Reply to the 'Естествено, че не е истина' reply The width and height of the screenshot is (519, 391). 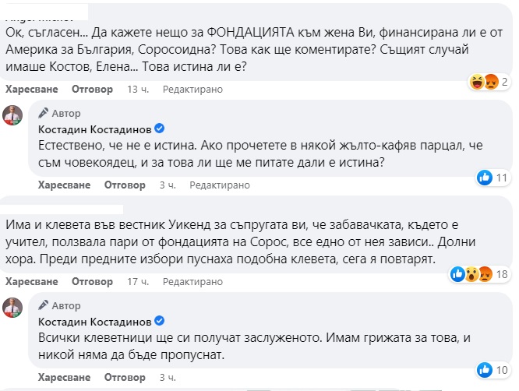(125, 185)
